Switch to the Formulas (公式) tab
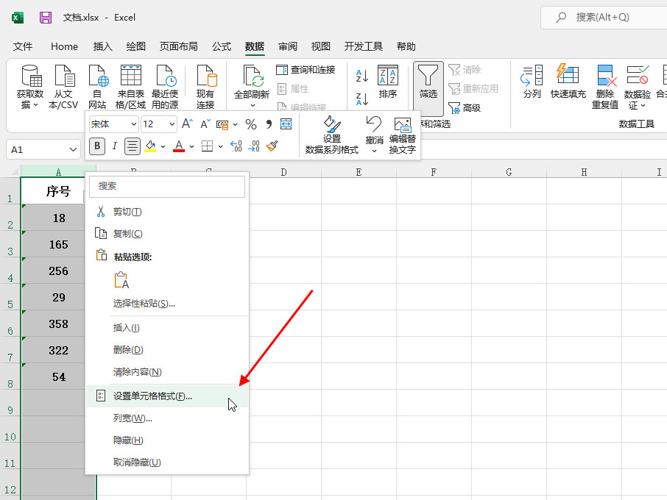This screenshot has height=500, width=667. tap(222, 46)
